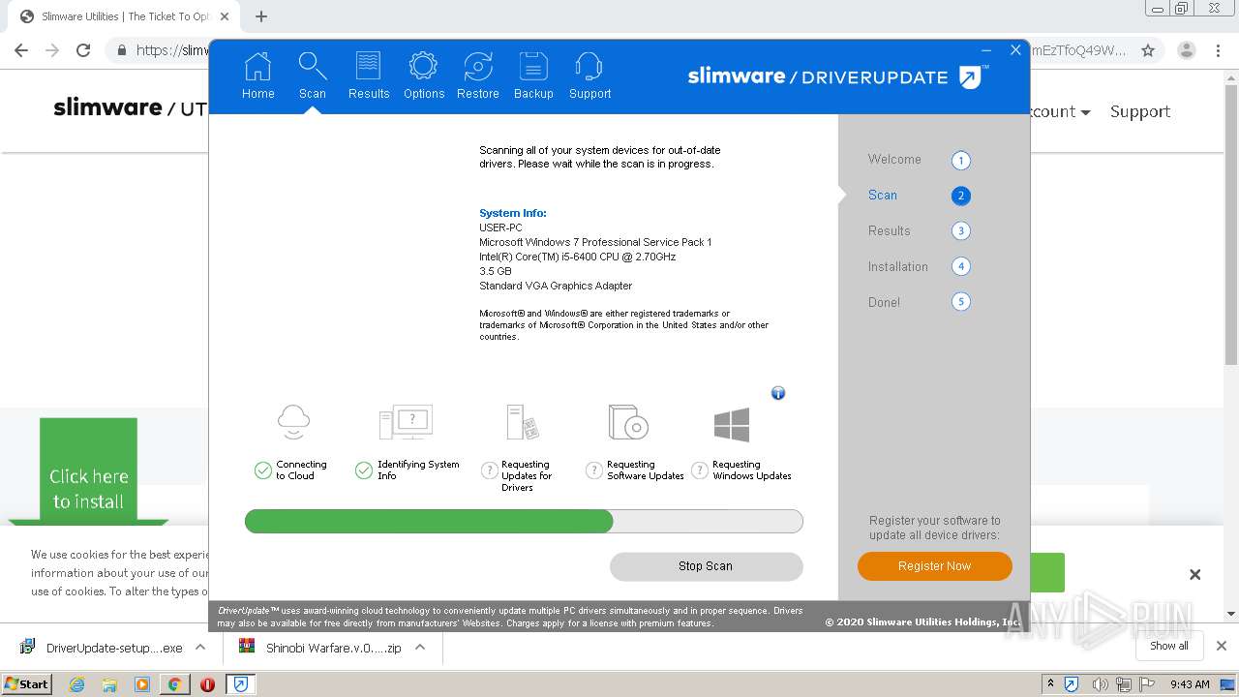Open Shinobi Warfare zip download item
1239x697 pixels.
[321, 648]
